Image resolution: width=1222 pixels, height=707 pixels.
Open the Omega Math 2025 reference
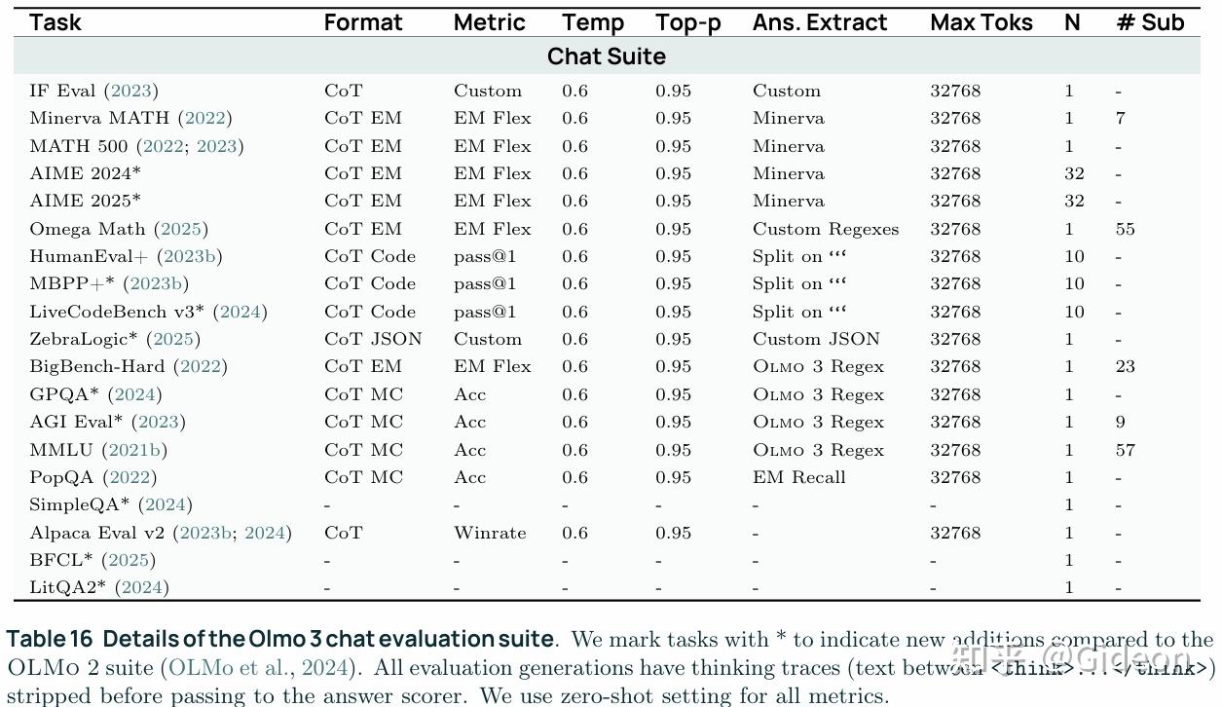(181, 229)
